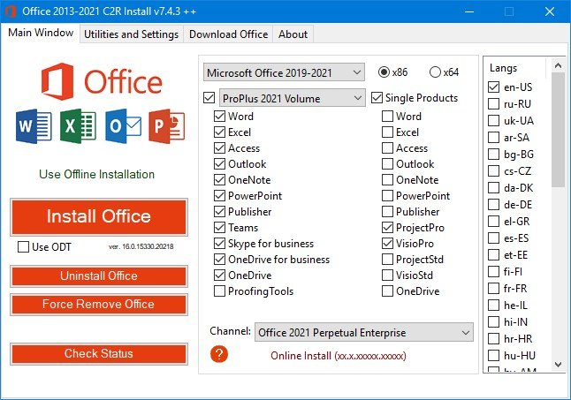
Task: Uncheck Skype for business checkbox
Action: (219, 244)
